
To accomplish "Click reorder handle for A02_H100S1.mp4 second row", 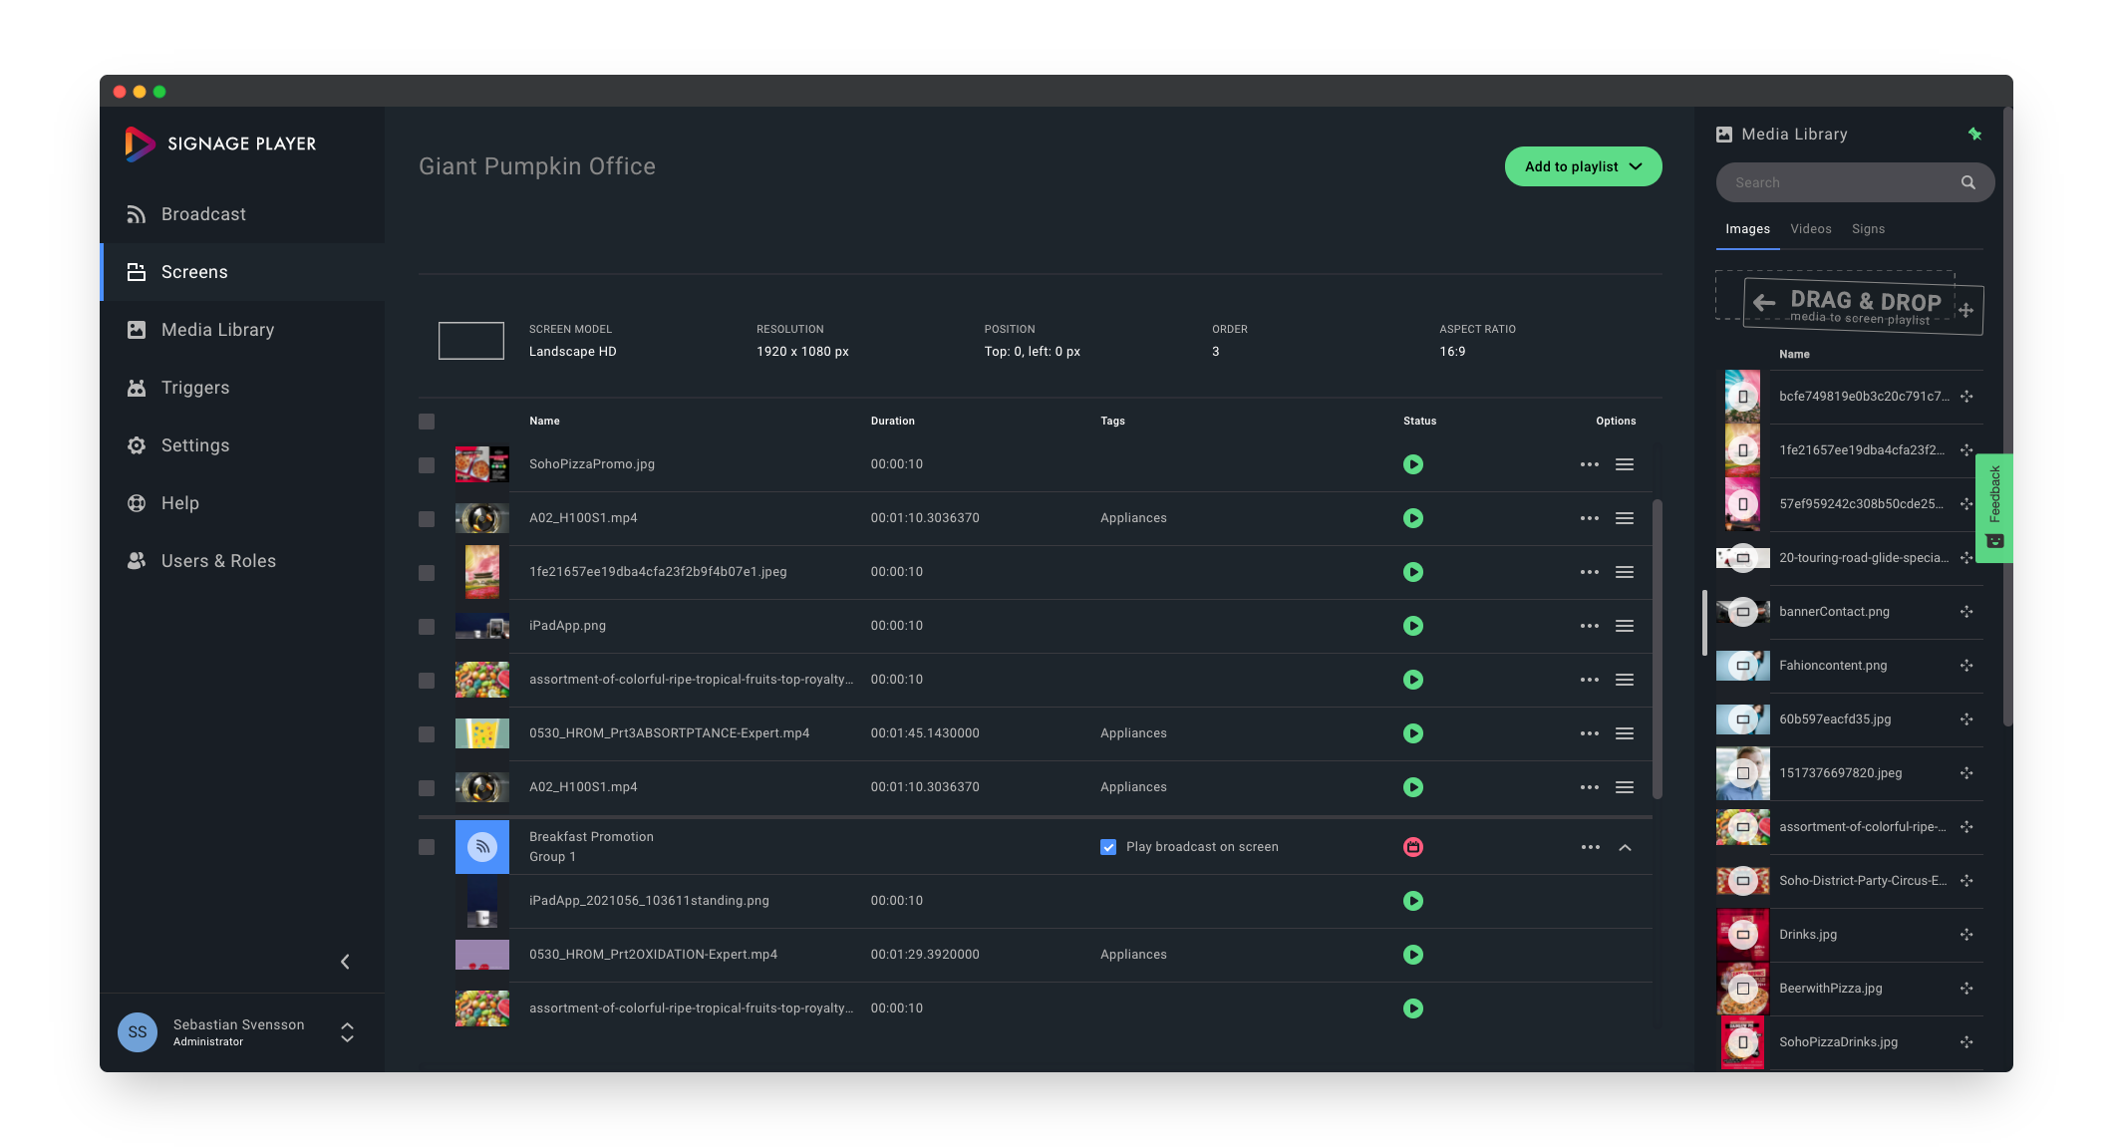I will pyautogui.click(x=1624, y=787).
